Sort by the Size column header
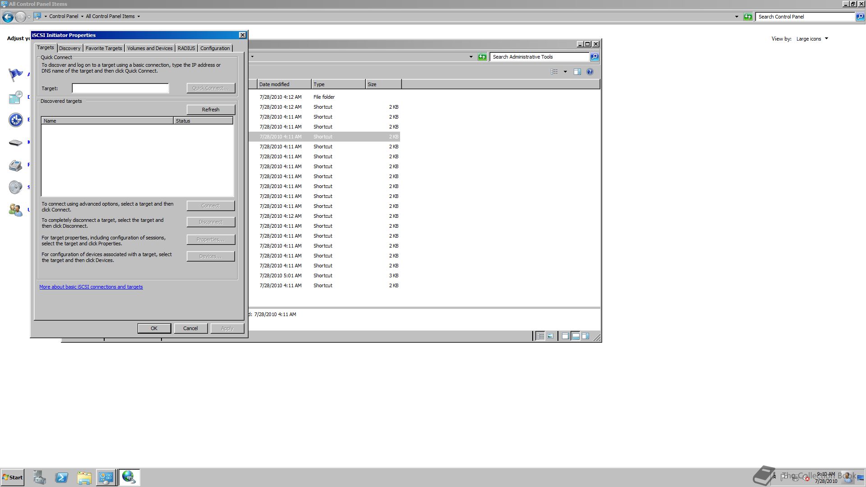 (x=383, y=84)
